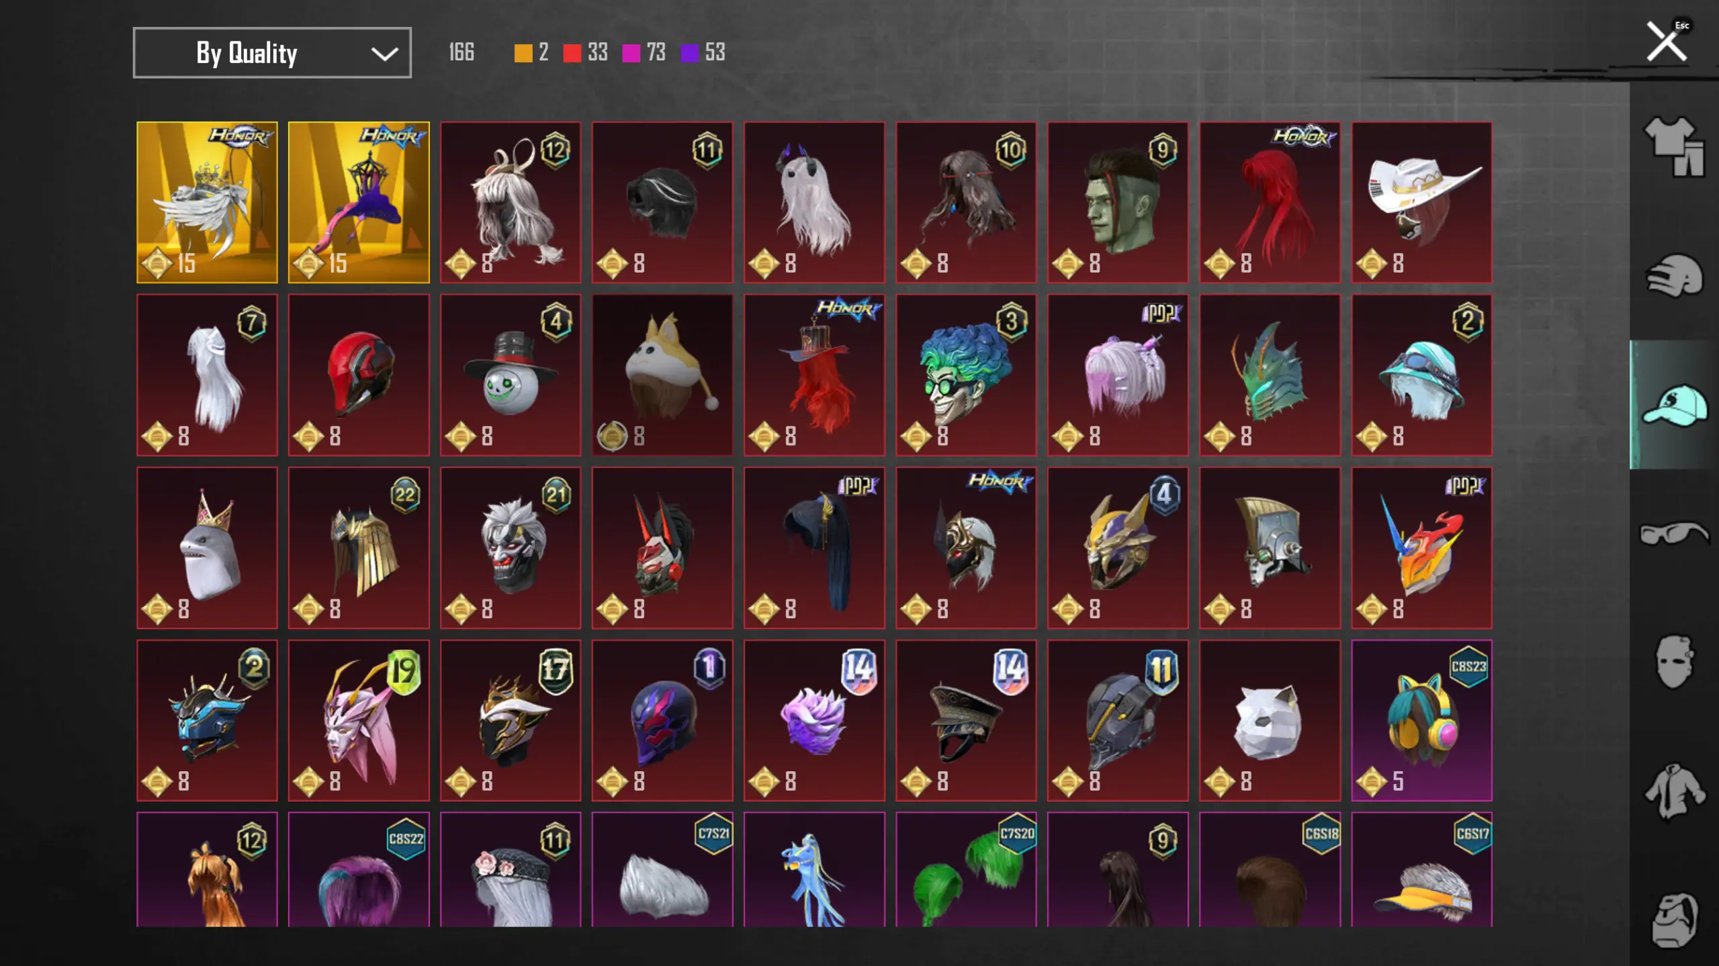Open the outfits category shirt icon
This screenshot has width=1719, height=966.
point(1674,146)
